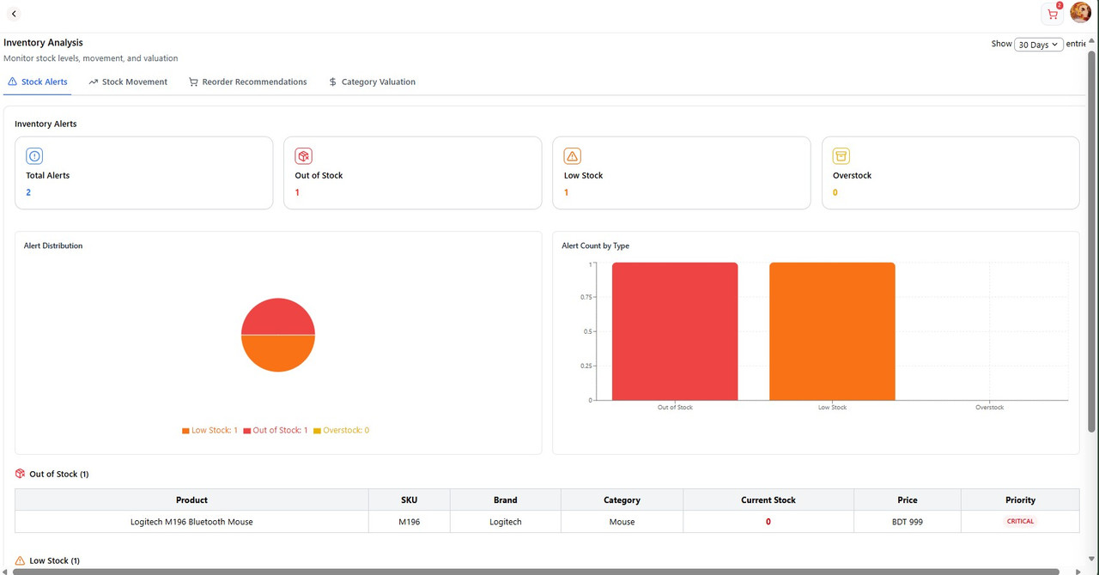Open the Reorder Recommendations tab
1099x575 pixels.
(247, 82)
